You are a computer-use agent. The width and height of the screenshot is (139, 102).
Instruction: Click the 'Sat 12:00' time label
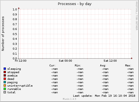[x=110, y=61]
